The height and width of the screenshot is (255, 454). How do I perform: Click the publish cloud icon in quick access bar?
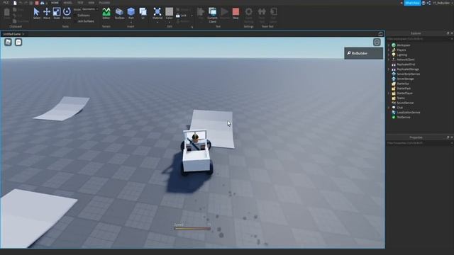[43, 3]
